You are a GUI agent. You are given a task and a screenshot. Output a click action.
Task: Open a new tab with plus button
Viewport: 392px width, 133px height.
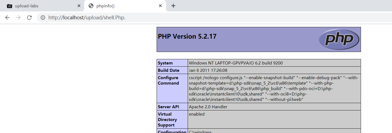pyautogui.click(x=173, y=6)
